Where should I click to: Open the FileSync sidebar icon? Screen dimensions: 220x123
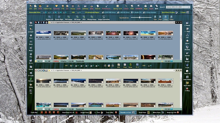[31, 80]
